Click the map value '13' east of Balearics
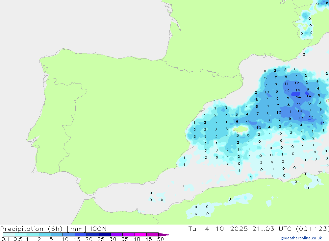 311,117
